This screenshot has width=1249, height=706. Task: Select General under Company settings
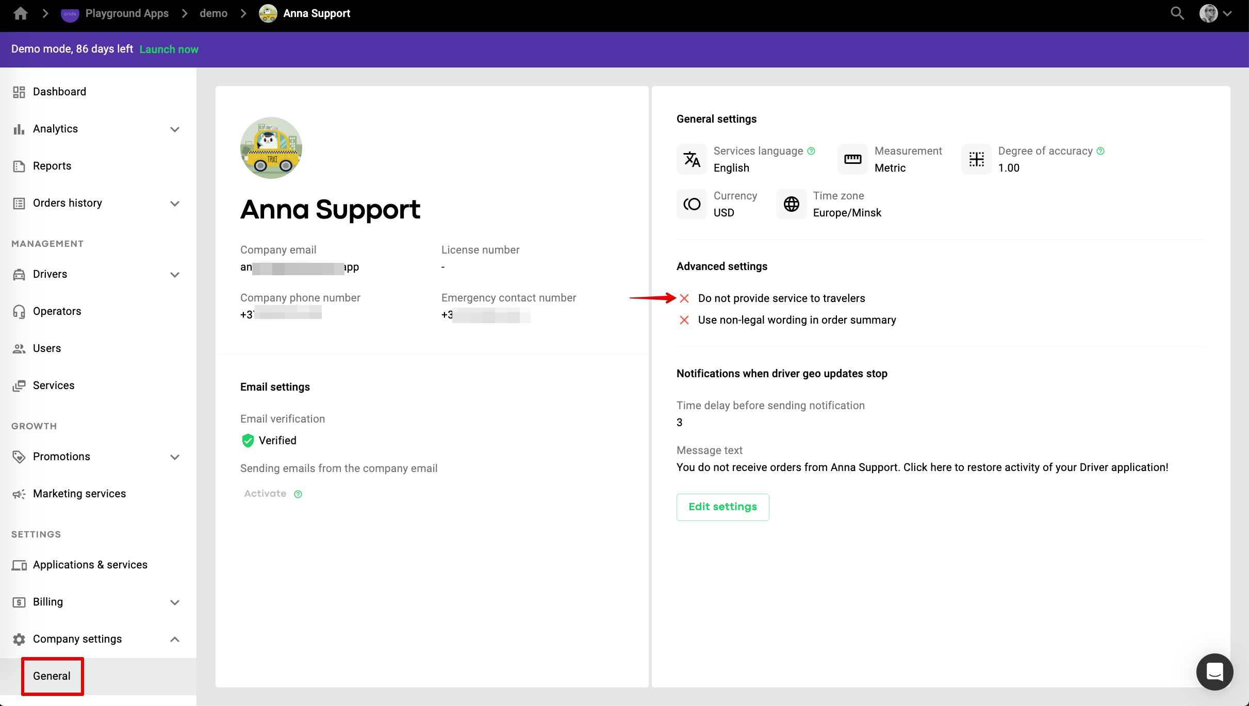52,676
